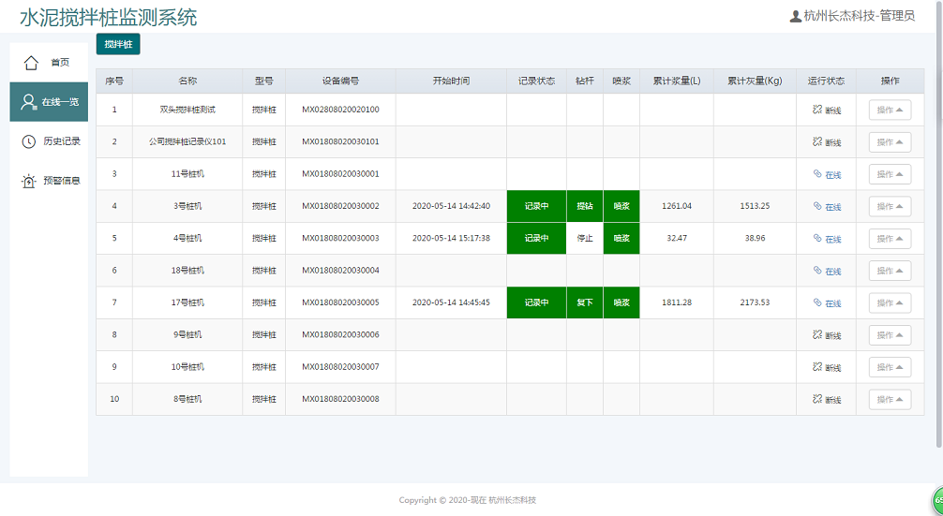Click the home icon in sidebar
This screenshot has width=943, height=516.
[x=31, y=63]
